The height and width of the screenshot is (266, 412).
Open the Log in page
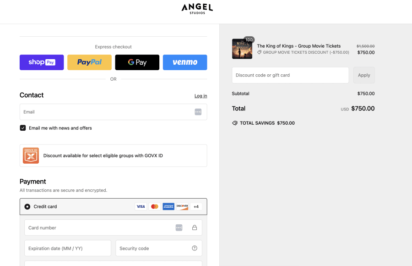[x=201, y=95]
